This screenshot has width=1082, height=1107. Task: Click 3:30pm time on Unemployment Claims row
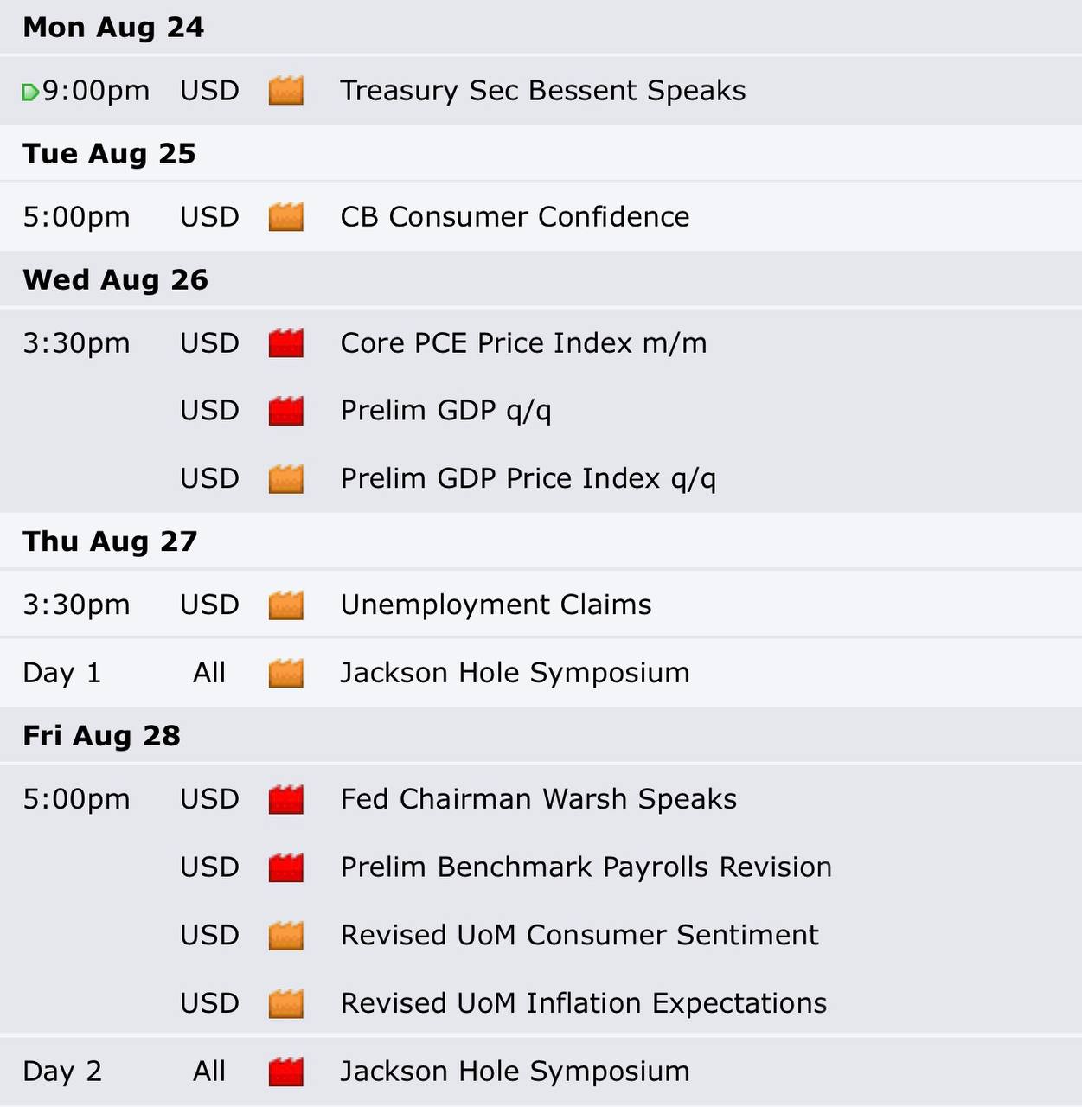click(76, 605)
